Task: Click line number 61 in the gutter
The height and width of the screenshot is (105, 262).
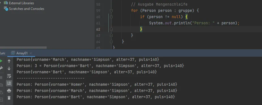Action: [x=98, y=23]
